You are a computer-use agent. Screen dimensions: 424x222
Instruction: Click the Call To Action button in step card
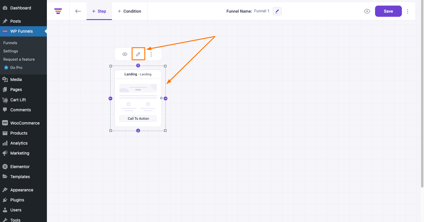coord(138,119)
